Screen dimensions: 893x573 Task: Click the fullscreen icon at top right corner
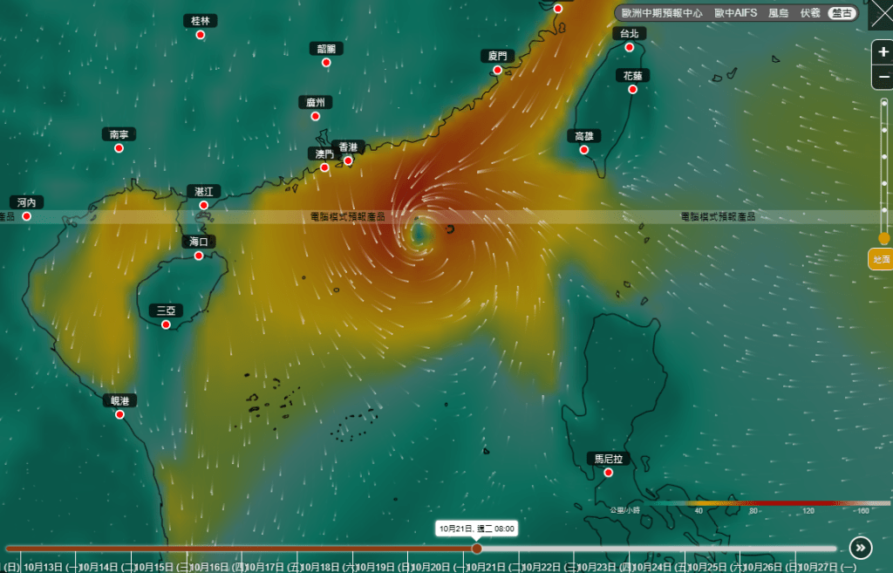pos(881,15)
